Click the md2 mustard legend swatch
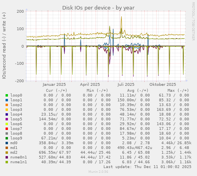This screenshot has width=197, height=176. pos(7,153)
